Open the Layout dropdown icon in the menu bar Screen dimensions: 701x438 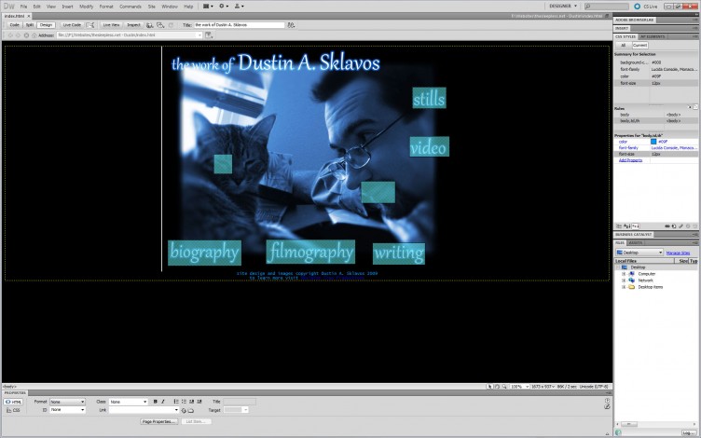[x=208, y=7]
